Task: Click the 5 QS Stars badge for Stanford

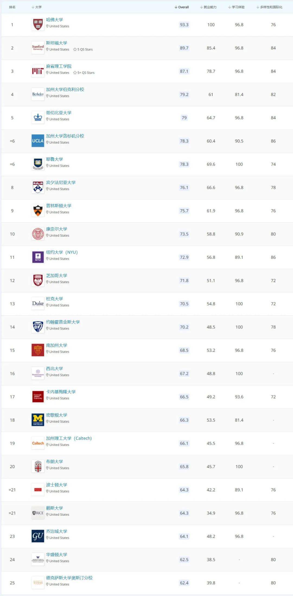Action: click(83, 50)
